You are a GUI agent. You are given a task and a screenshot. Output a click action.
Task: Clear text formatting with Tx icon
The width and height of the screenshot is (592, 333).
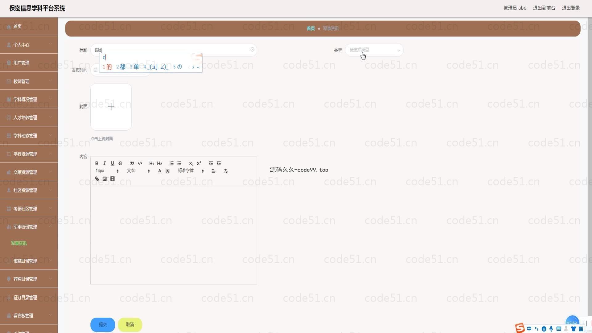point(225,171)
